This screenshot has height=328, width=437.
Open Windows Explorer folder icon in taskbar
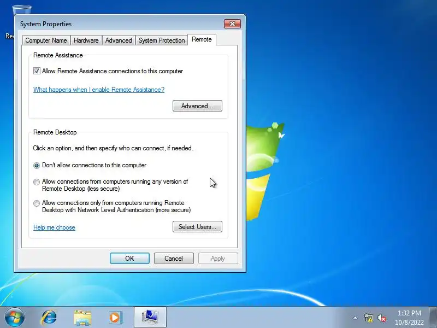(x=82, y=318)
